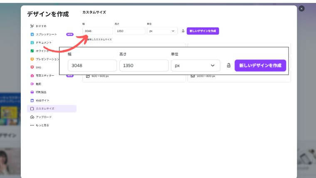Image resolution: width=316 pixels, height=178 pixels.
Task: Choose the 印刷製品 printer icon
Action: point(32,92)
